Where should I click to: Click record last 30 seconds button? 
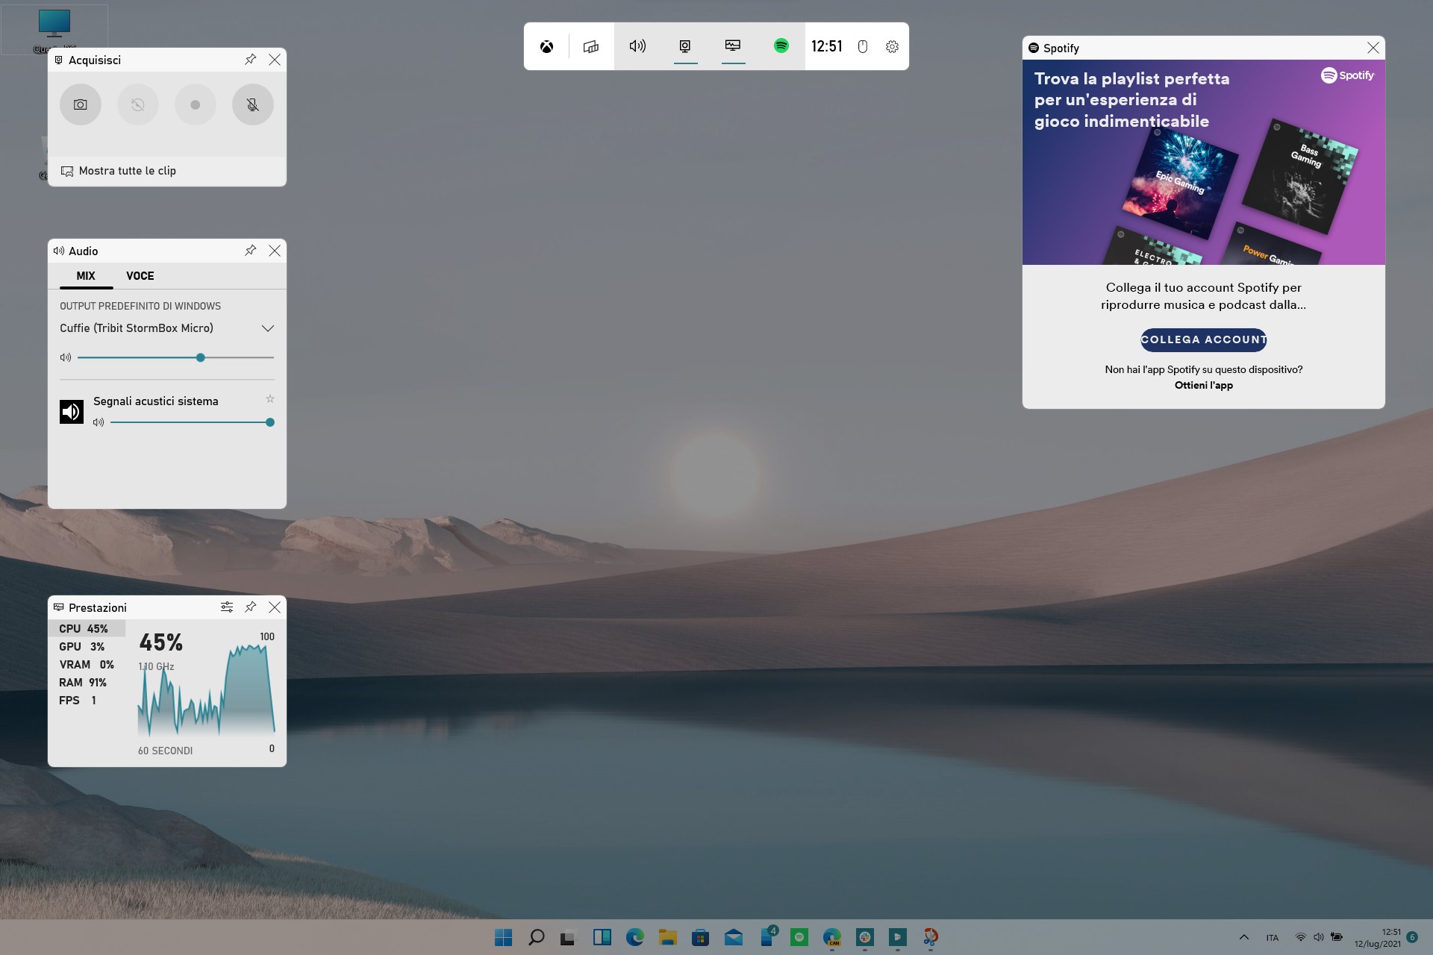pyautogui.click(x=138, y=104)
